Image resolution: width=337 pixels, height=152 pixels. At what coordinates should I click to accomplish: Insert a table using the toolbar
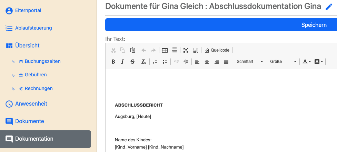click(x=165, y=50)
